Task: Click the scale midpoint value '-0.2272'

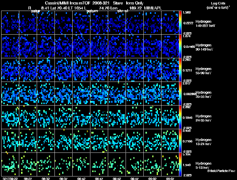Action: click(x=188, y=23)
